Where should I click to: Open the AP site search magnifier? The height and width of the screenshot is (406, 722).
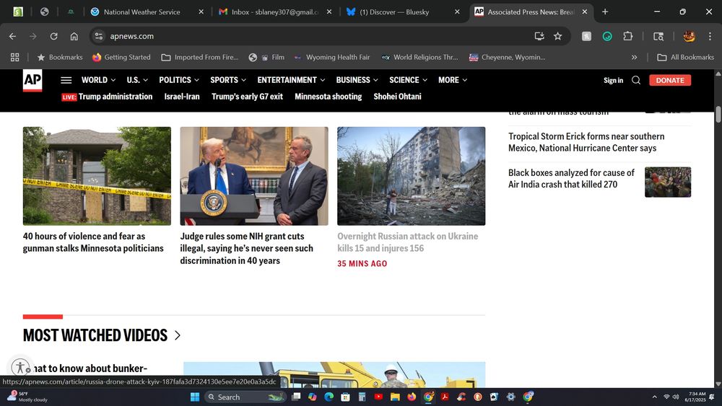click(x=636, y=80)
